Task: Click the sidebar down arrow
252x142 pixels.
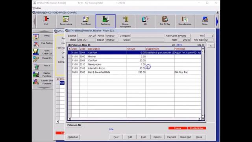Action: click(x=43, y=88)
